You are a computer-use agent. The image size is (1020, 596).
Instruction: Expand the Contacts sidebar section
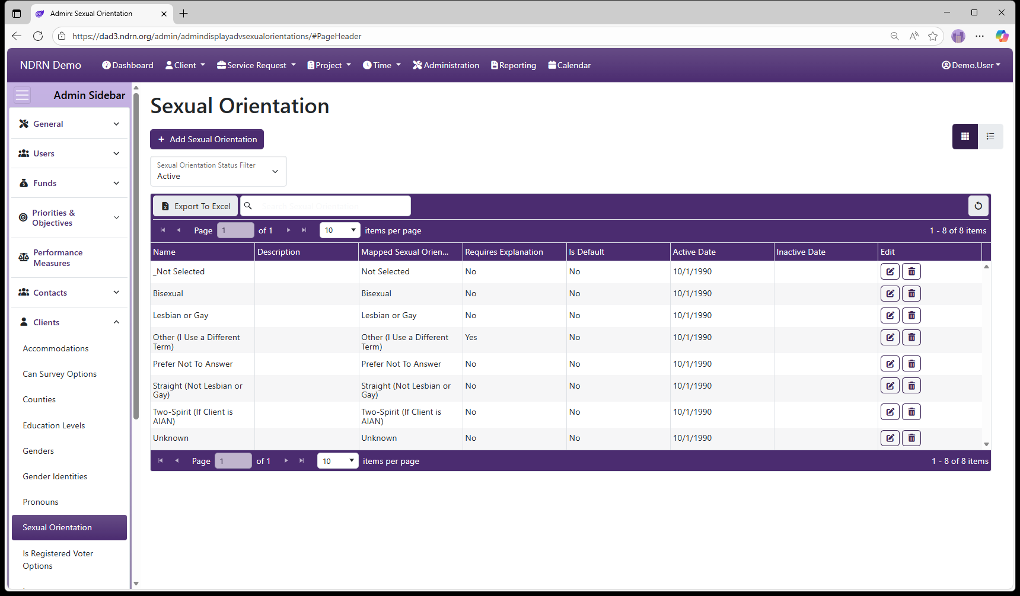(x=69, y=293)
